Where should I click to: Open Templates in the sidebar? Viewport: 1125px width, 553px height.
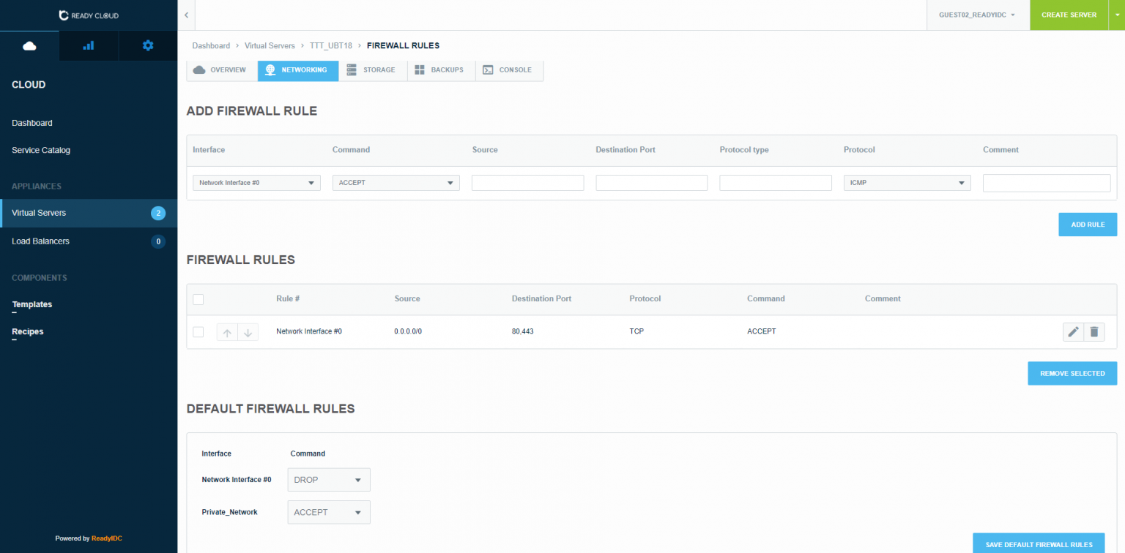pos(32,304)
